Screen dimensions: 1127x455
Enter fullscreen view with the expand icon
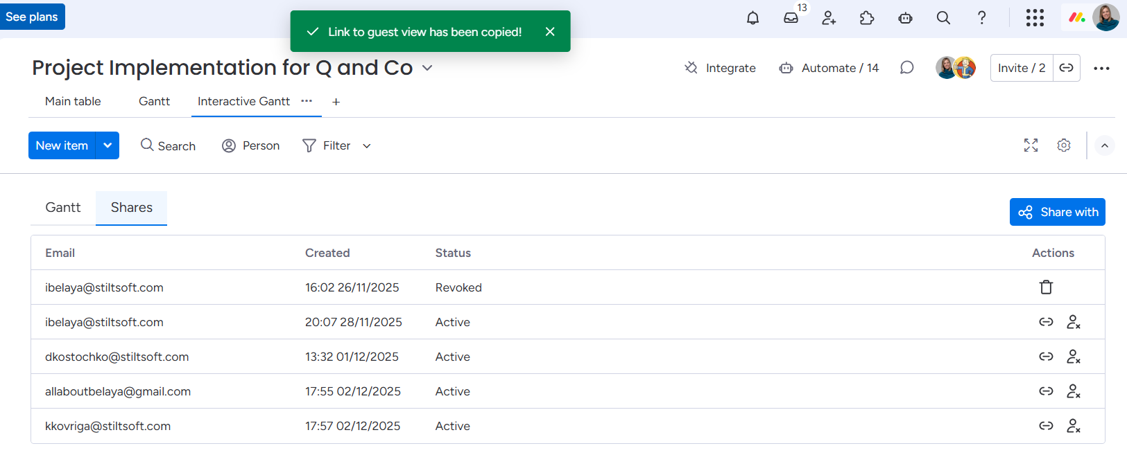pos(1031,145)
